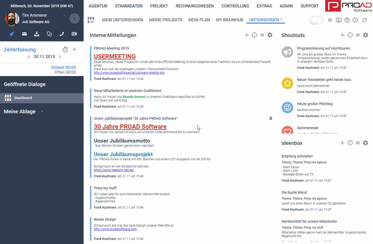Click the download tray icon
The image size is (373, 244).
pos(37,34)
